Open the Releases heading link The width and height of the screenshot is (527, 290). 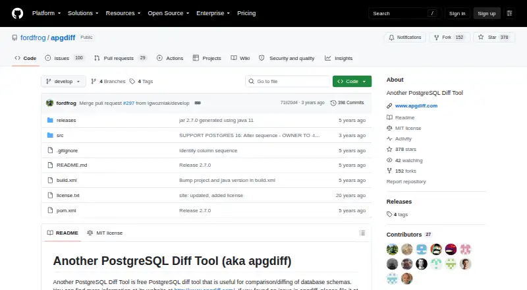tap(399, 202)
